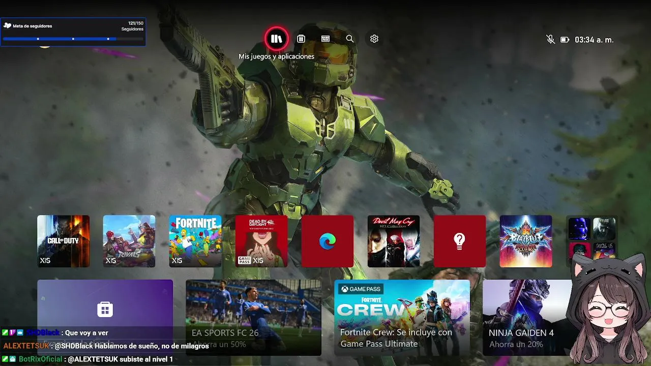Click the controller battery status icon
Image resolution: width=651 pixels, height=366 pixels.
pos(565,40)
